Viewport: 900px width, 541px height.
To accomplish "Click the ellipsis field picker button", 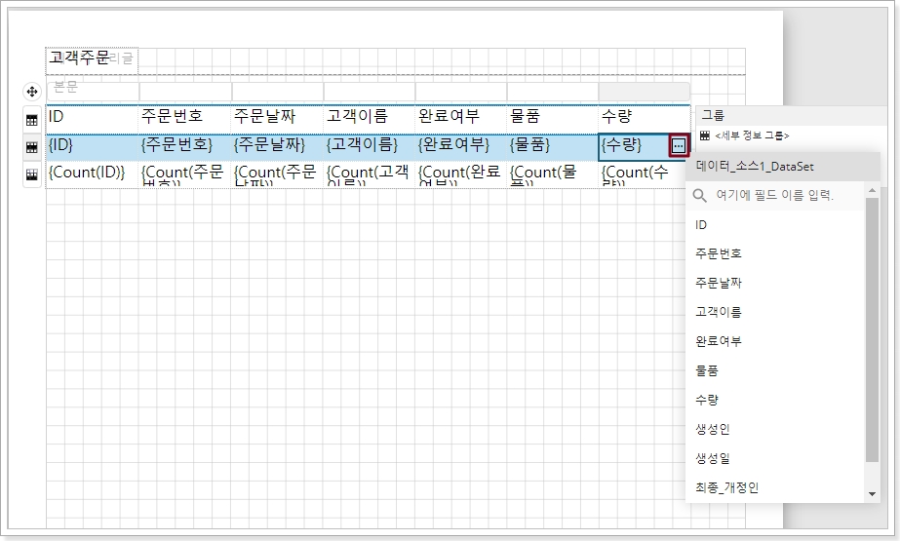I will pyautogui.click(x=679, y=146).
